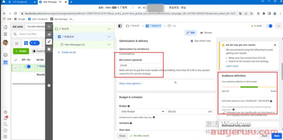
Task: Click the Next button
Action: click(x=276, y=136)
